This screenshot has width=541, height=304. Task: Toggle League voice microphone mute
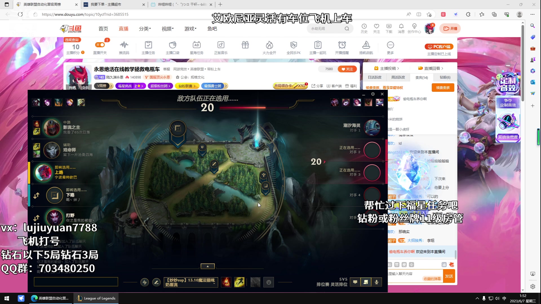376,282
